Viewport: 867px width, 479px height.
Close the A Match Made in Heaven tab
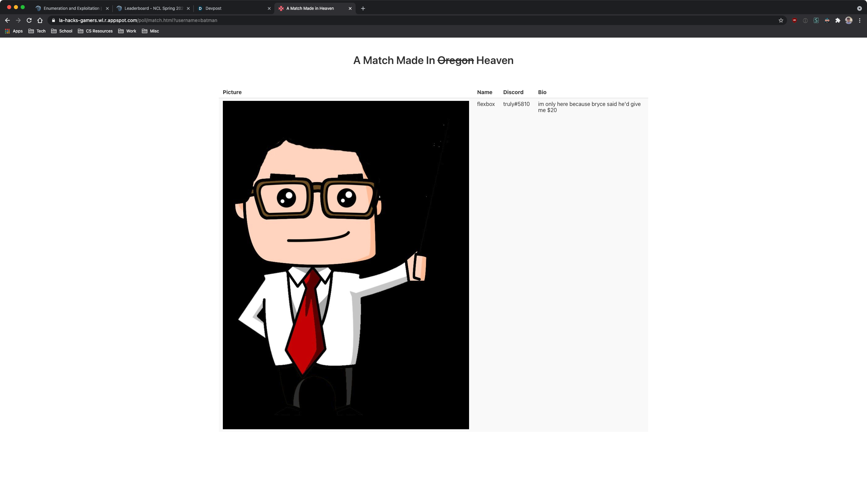(350, 8)
